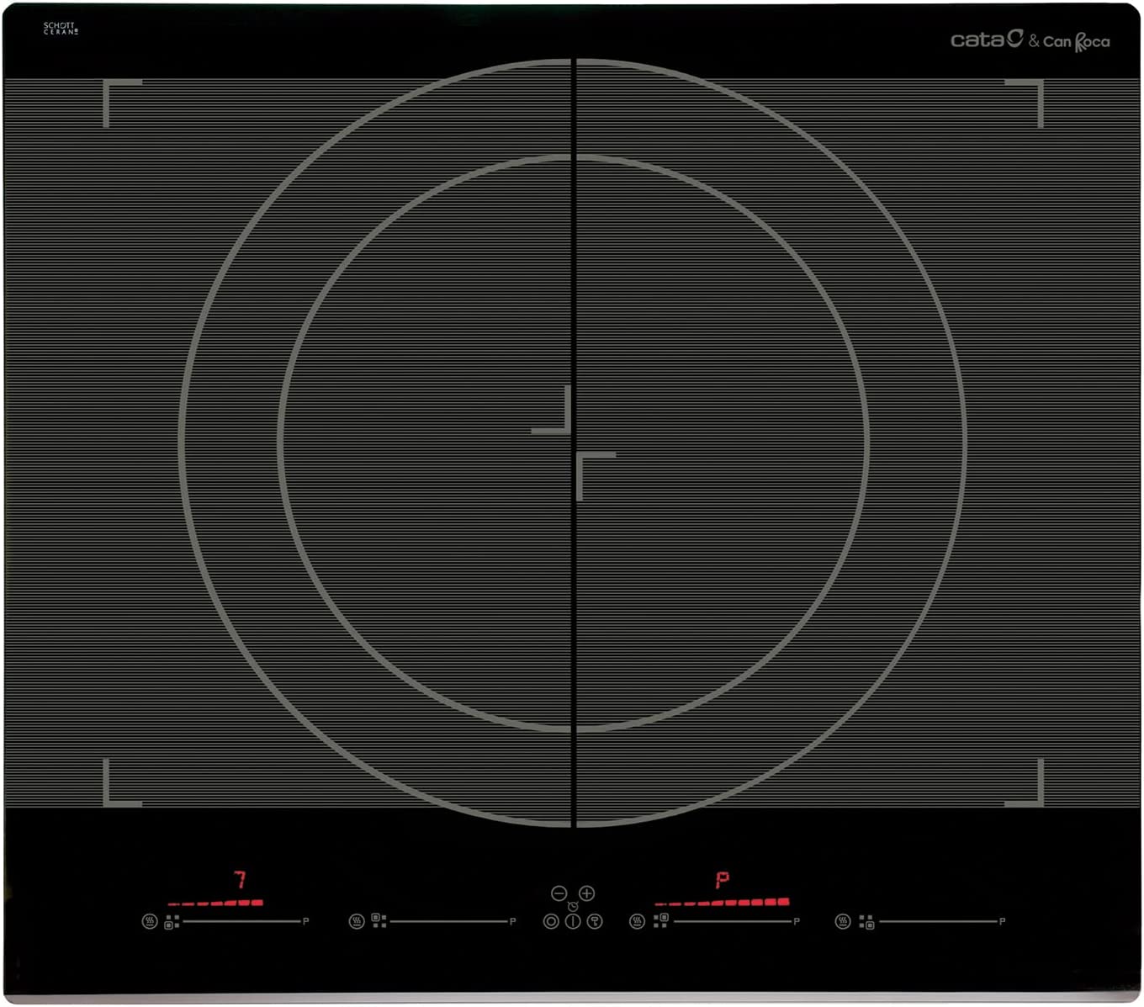Tap the plus timer key
The image size is (1144, 1007).
[587, 893]
